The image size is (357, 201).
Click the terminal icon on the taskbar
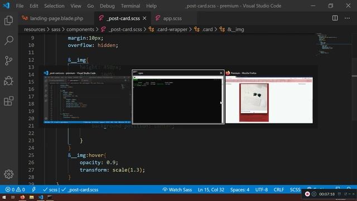click(x=50, y=197)
